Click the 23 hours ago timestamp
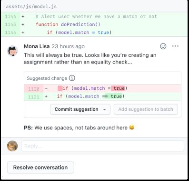The width and height of the screenshot is (189, 181). coord(68,46)
